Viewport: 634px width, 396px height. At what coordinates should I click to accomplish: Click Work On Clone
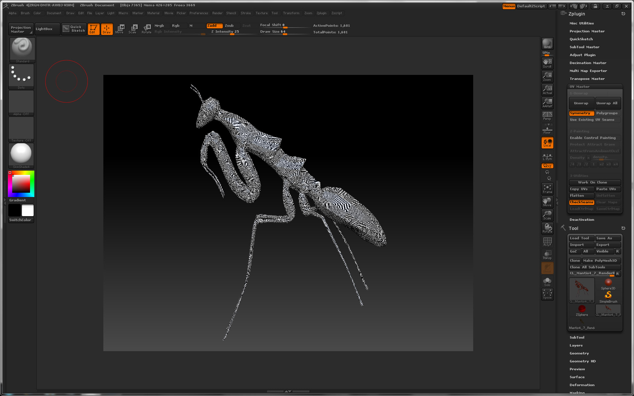coord(595,182)
